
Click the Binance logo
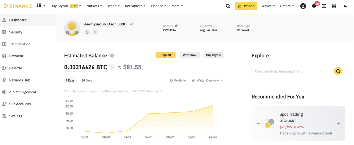pyautogui.click(x=17, y=6)
